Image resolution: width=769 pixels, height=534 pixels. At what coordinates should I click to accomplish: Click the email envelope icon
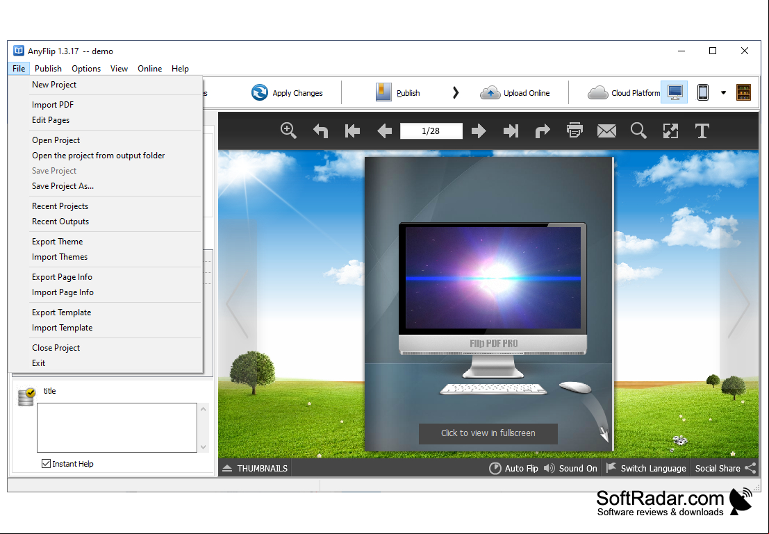click(606, 131)
